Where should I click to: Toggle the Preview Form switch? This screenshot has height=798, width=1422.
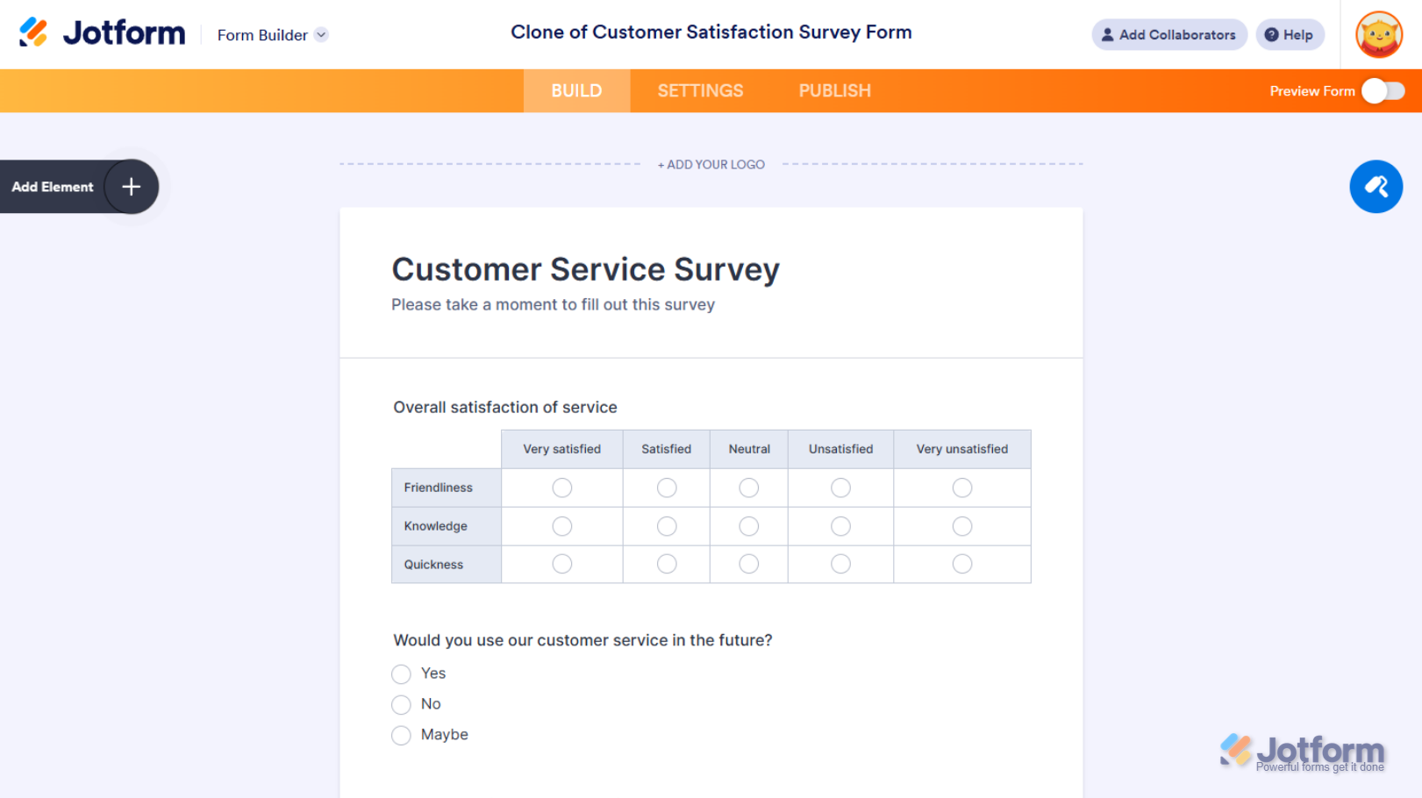tap(1383, 91)
